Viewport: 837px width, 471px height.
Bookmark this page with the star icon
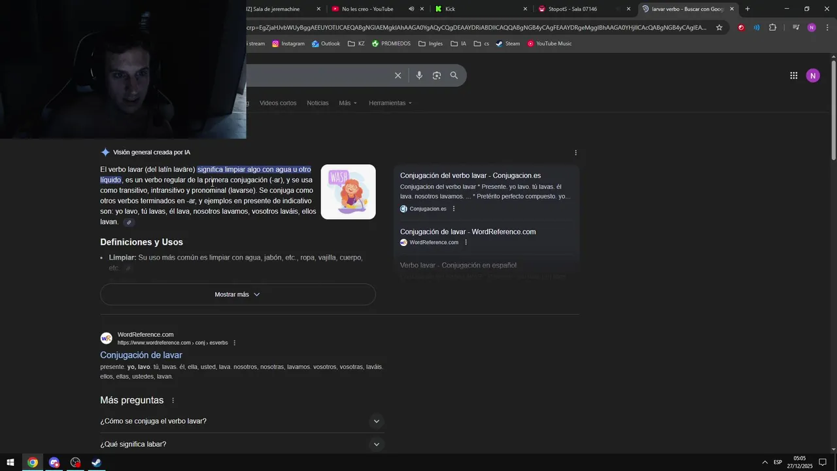pos(719,27)
